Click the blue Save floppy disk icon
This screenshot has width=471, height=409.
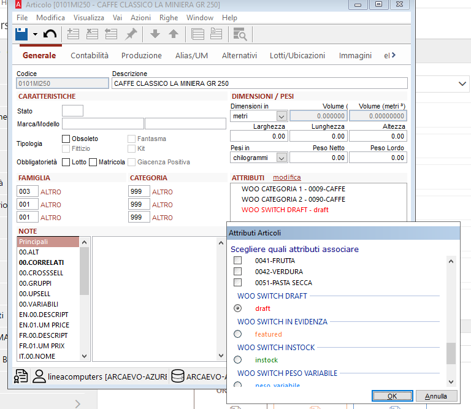22,34
